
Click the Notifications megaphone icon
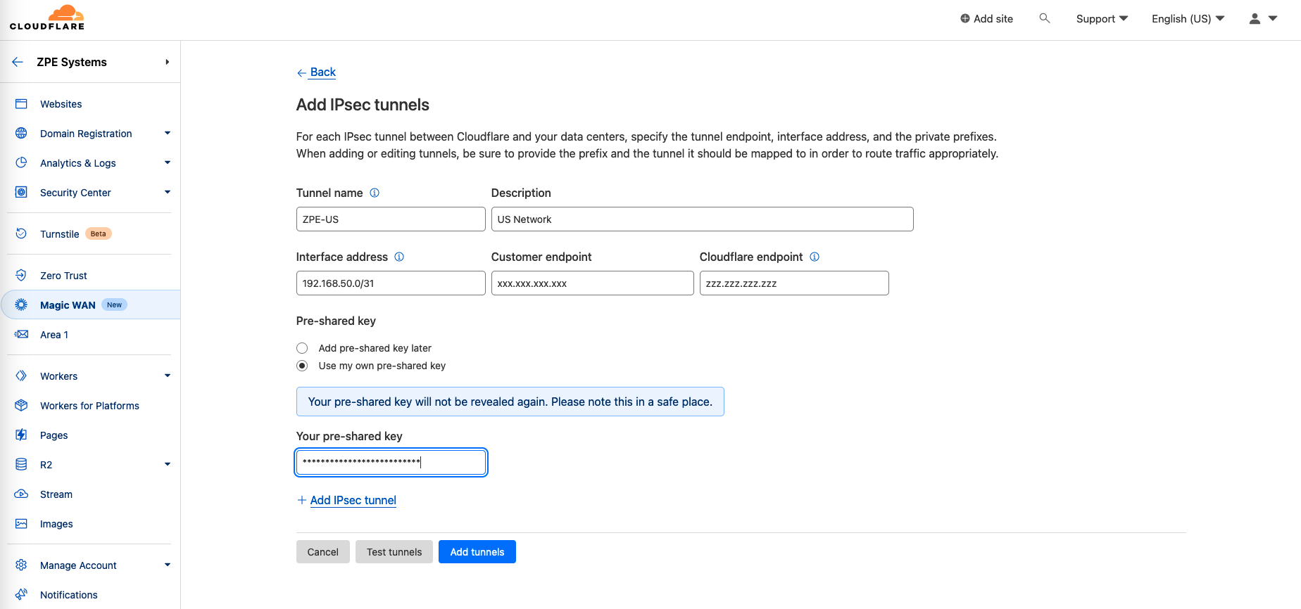pos(21,595)
